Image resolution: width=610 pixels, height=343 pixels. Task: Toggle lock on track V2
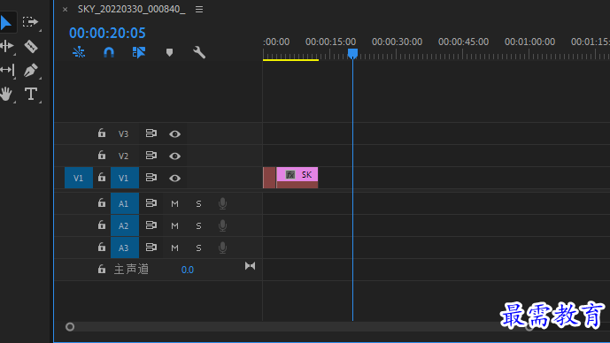pyautogui.click(x=102, y=156)
